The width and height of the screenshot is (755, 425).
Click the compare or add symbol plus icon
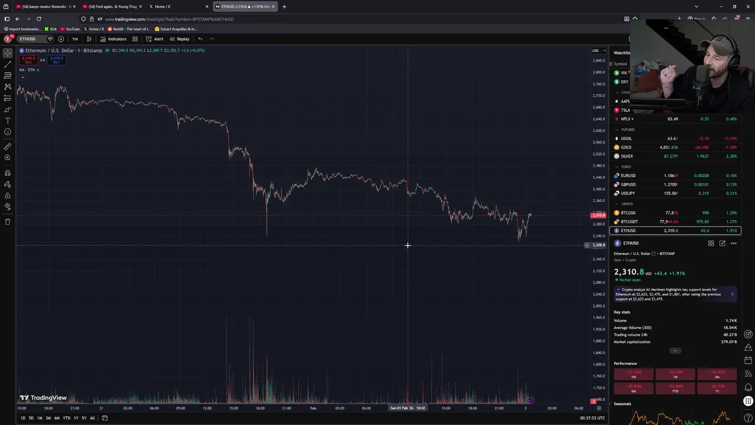61,39
